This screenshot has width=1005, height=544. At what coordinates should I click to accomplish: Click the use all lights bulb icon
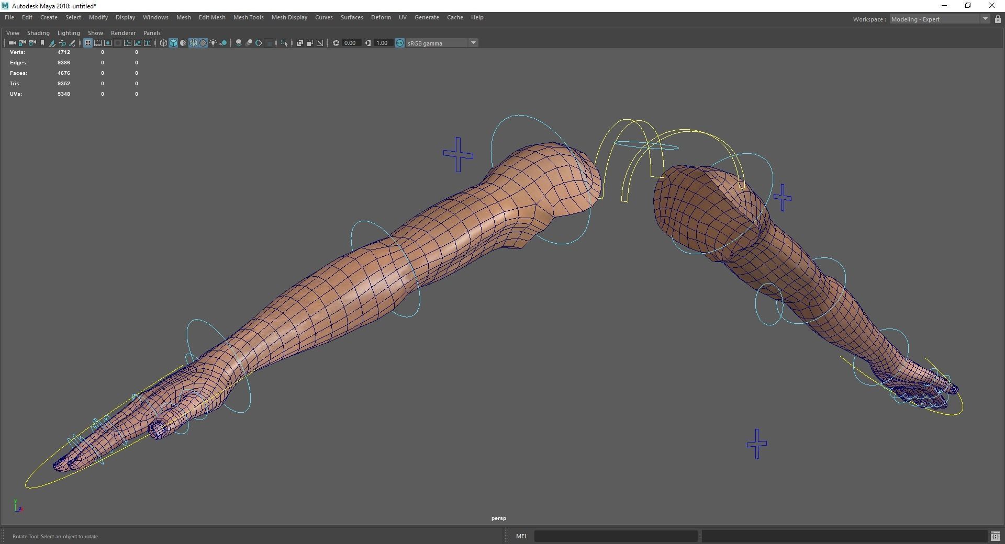coord(213,43)
